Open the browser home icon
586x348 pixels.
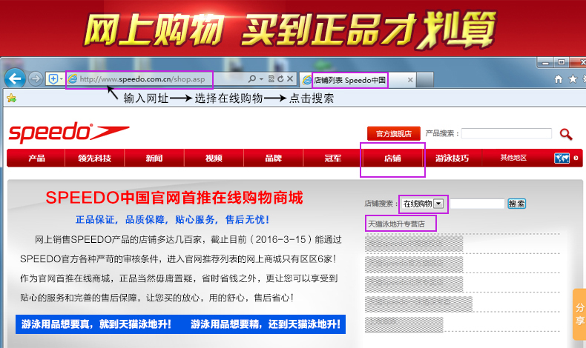(559, 79)
